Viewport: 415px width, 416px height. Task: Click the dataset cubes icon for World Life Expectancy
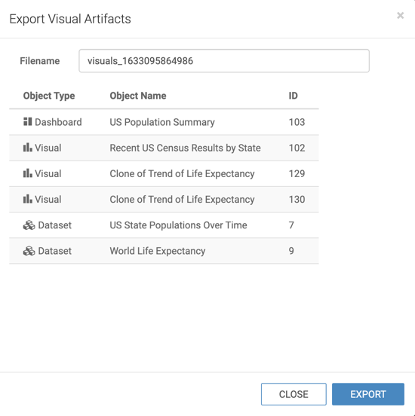pos(29,251)
